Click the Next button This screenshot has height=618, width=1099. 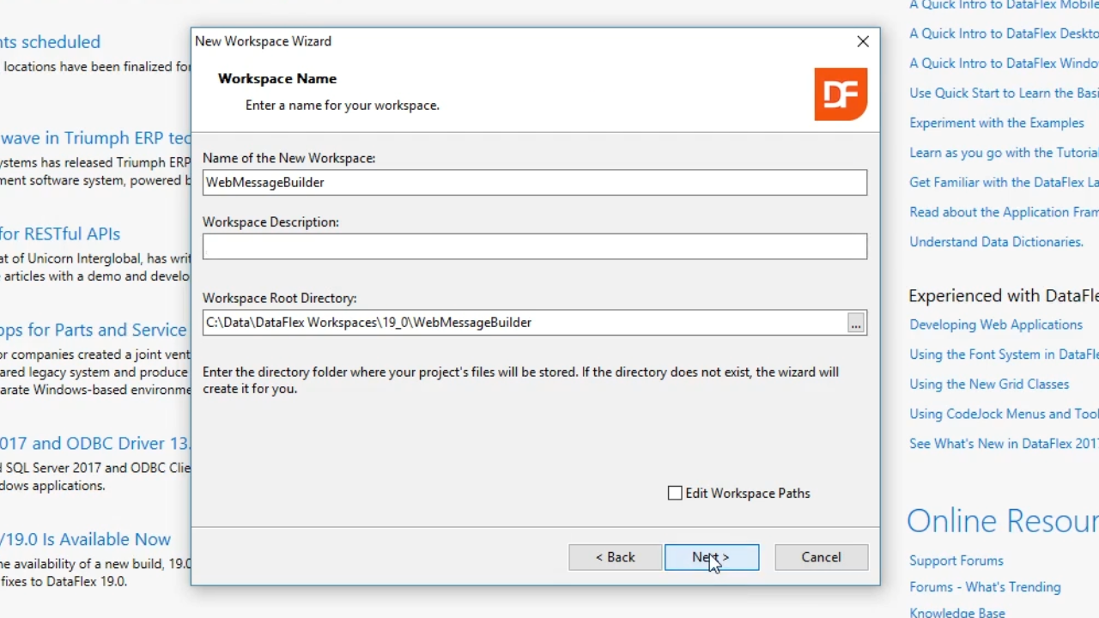[x=711, y=557]
